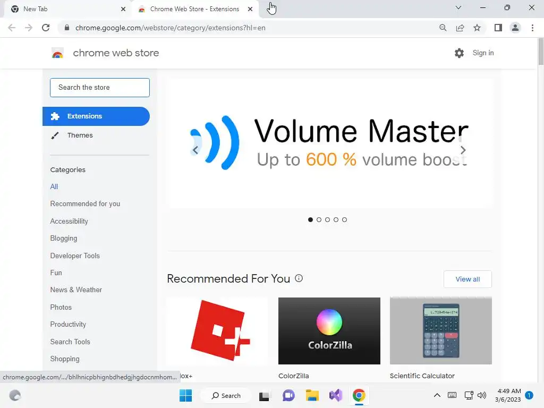Open Task View from the taskbar
This screenshot has height=408, width=544.
(x=264, y=395)
